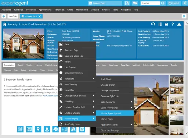Choose Save and Flag menu entry
This screenshot has width=188, height=138.
[77, 50]
